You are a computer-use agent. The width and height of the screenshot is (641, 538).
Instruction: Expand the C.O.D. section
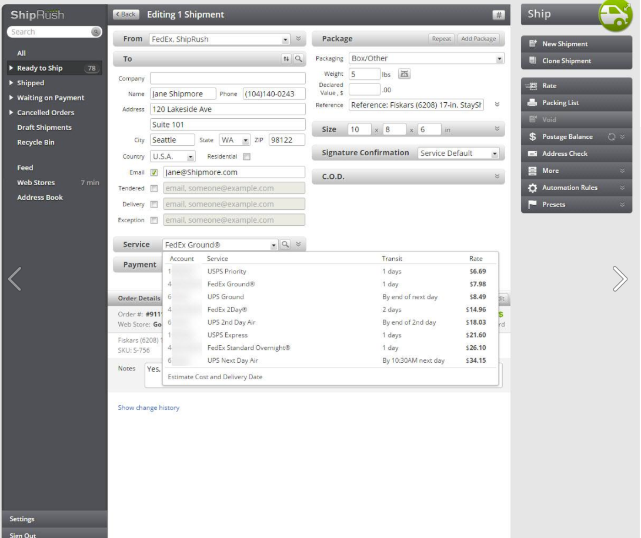click(497, 176)
